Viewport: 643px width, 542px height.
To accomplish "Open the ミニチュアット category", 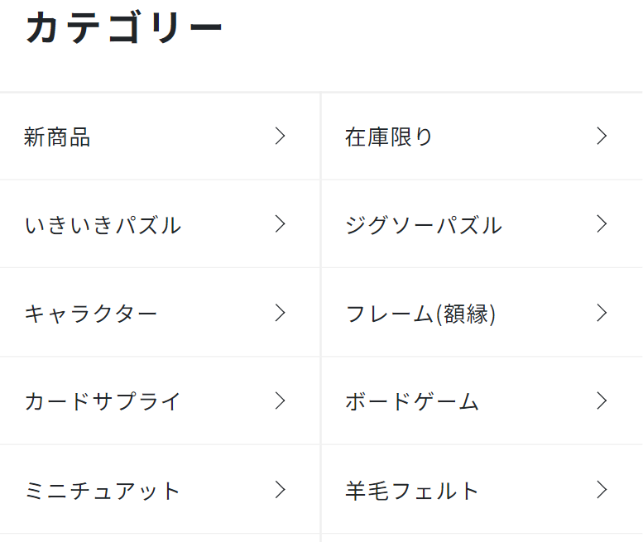I will (x=103, y=491).
